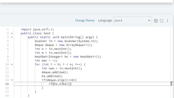This screenshot has width=174, height=98.
Task: Click line number 18 in the gutter
Action: pyautogui.click(x=7, y=96)
